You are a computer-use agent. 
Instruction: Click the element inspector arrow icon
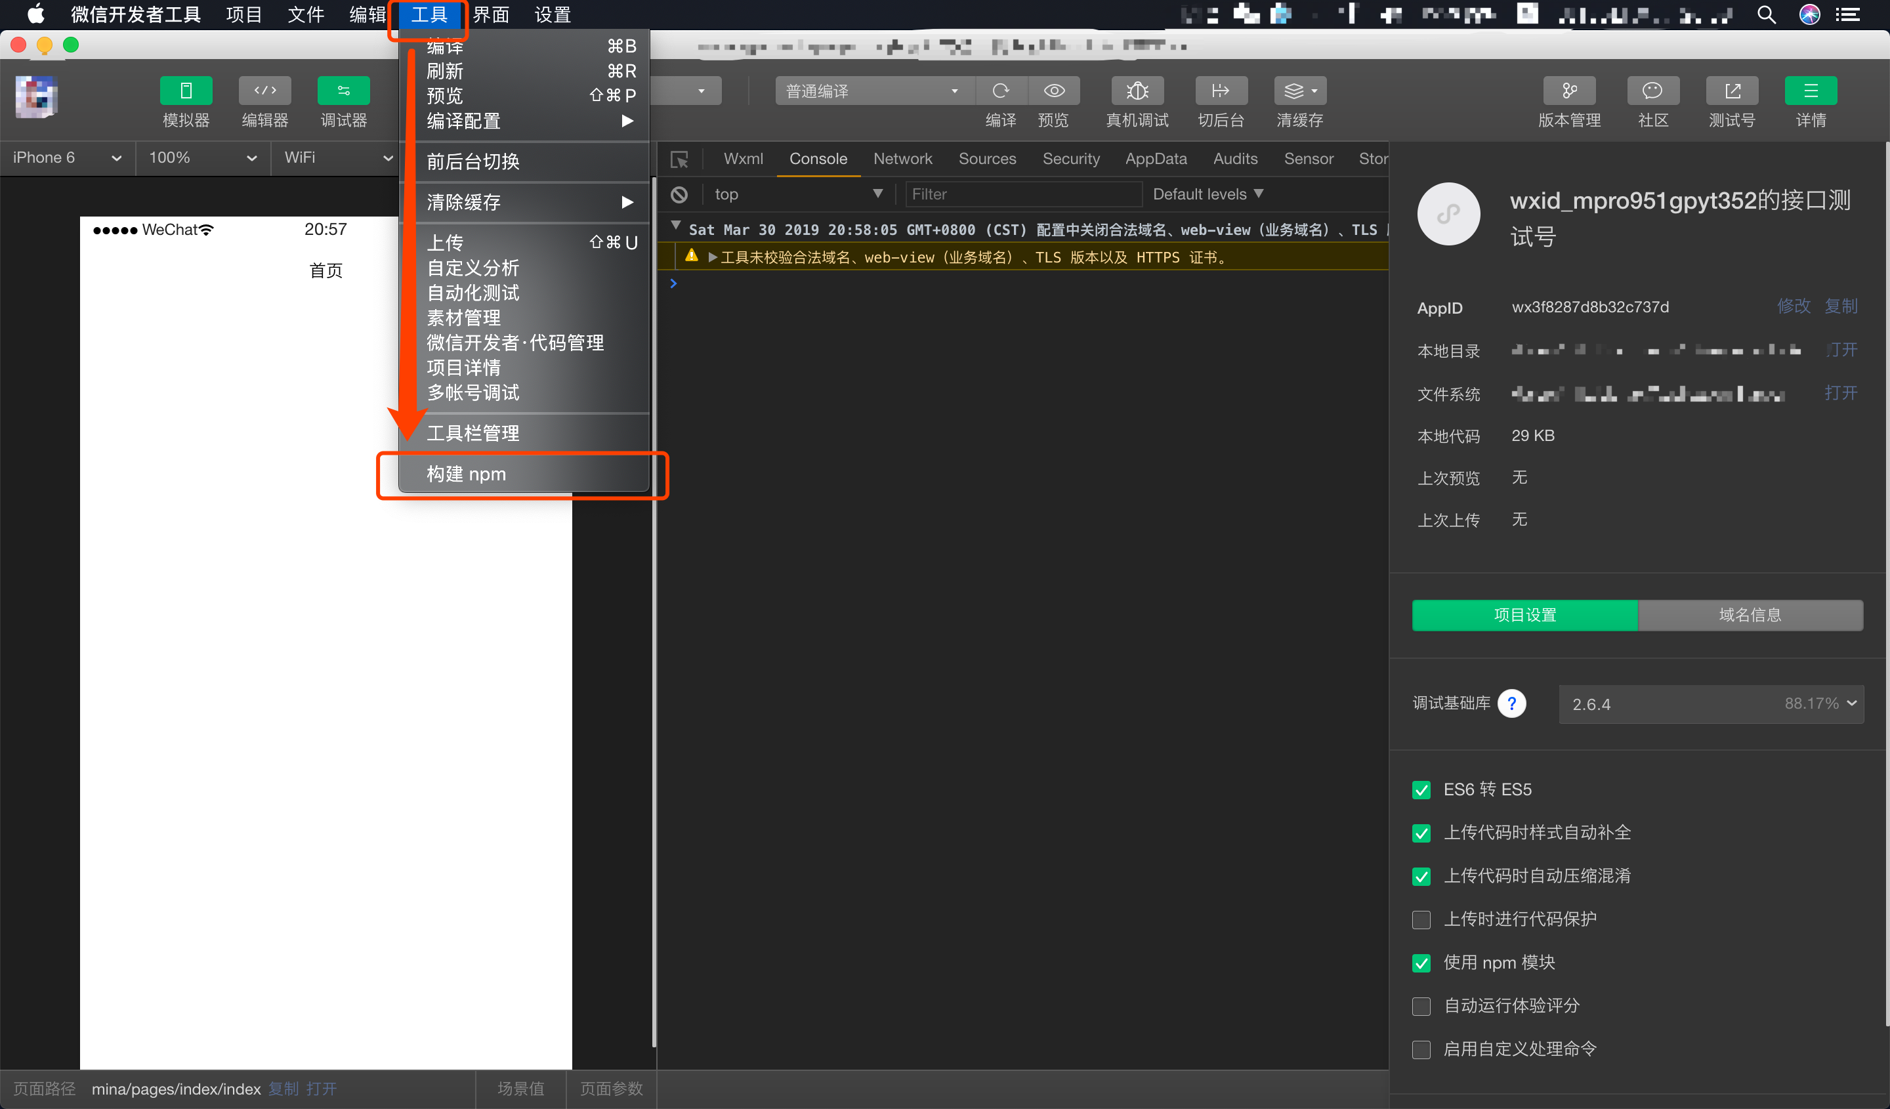(x=679, y=159)
